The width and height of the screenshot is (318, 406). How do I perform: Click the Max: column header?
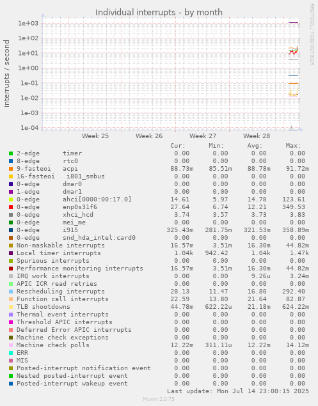click(x=294, y=146)
